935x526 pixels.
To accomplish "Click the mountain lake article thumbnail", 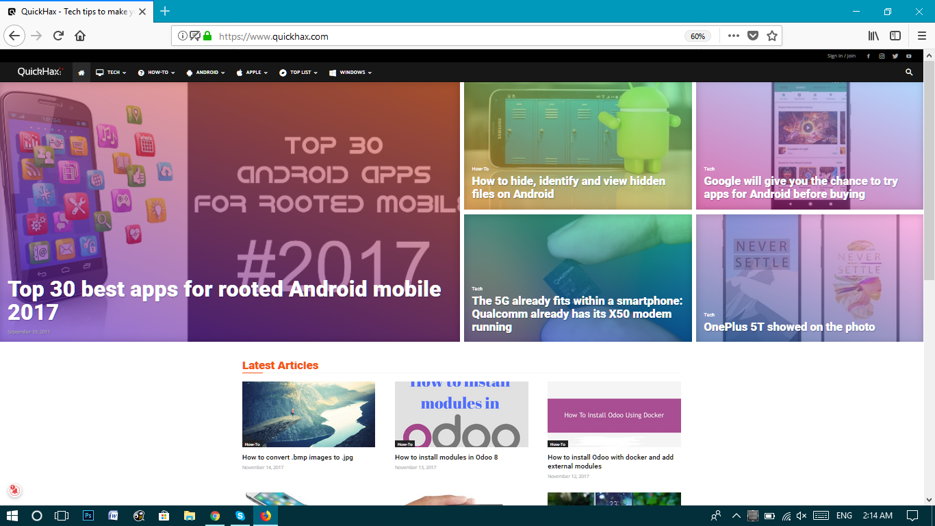I will click(x=309, y=414).
